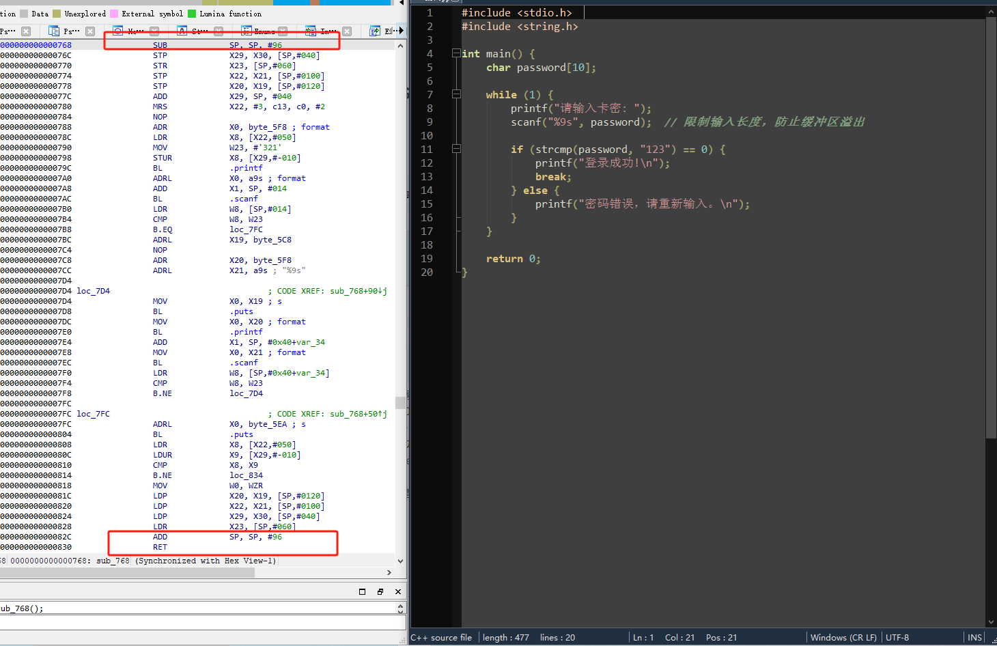Switch to the Imports tab
997x646 pixels.
(x=328, y=31)
